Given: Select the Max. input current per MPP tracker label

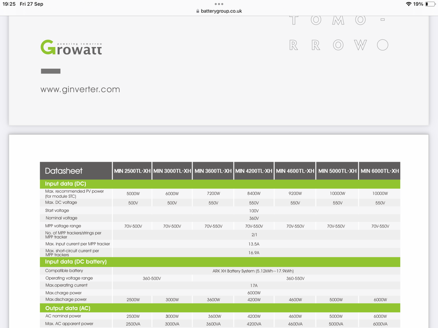Looking at the screenshot, I should point(78,244).
